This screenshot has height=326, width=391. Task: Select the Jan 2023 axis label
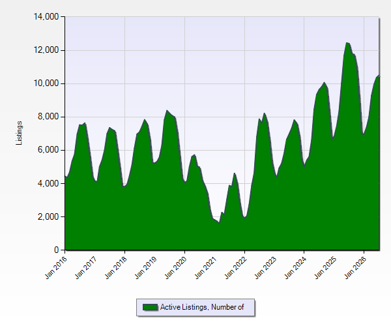(266, 267)
